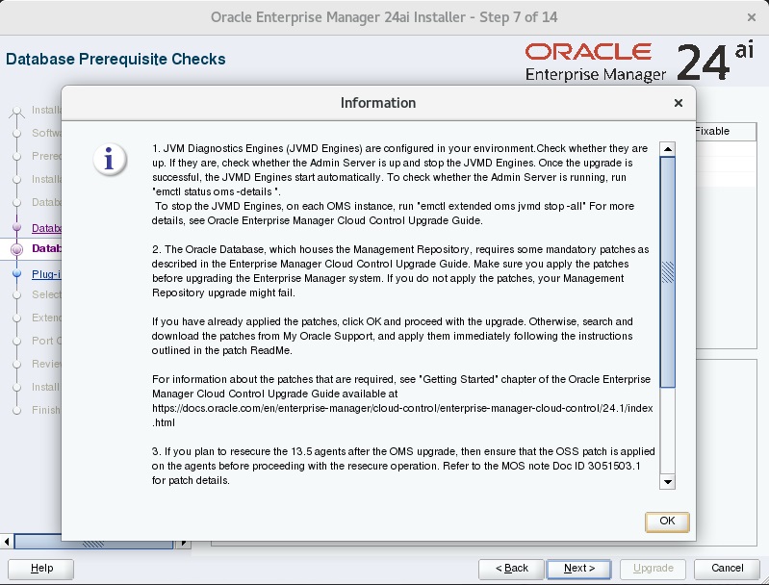Click the Cancel button

coord(728,569)
